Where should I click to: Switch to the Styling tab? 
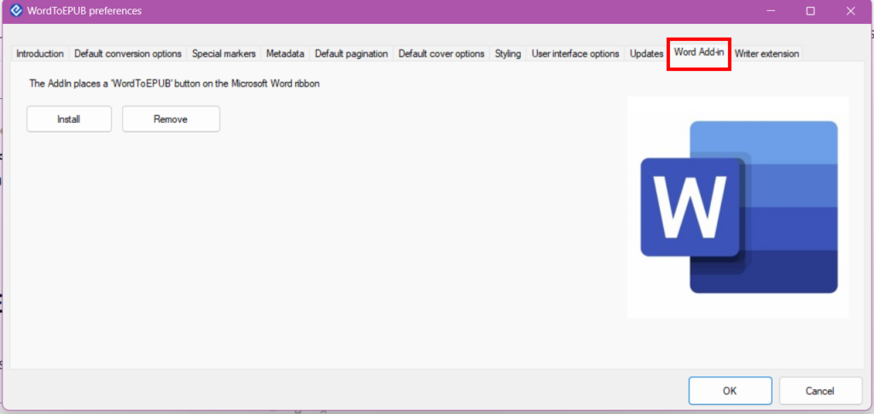tap(508, 54)
